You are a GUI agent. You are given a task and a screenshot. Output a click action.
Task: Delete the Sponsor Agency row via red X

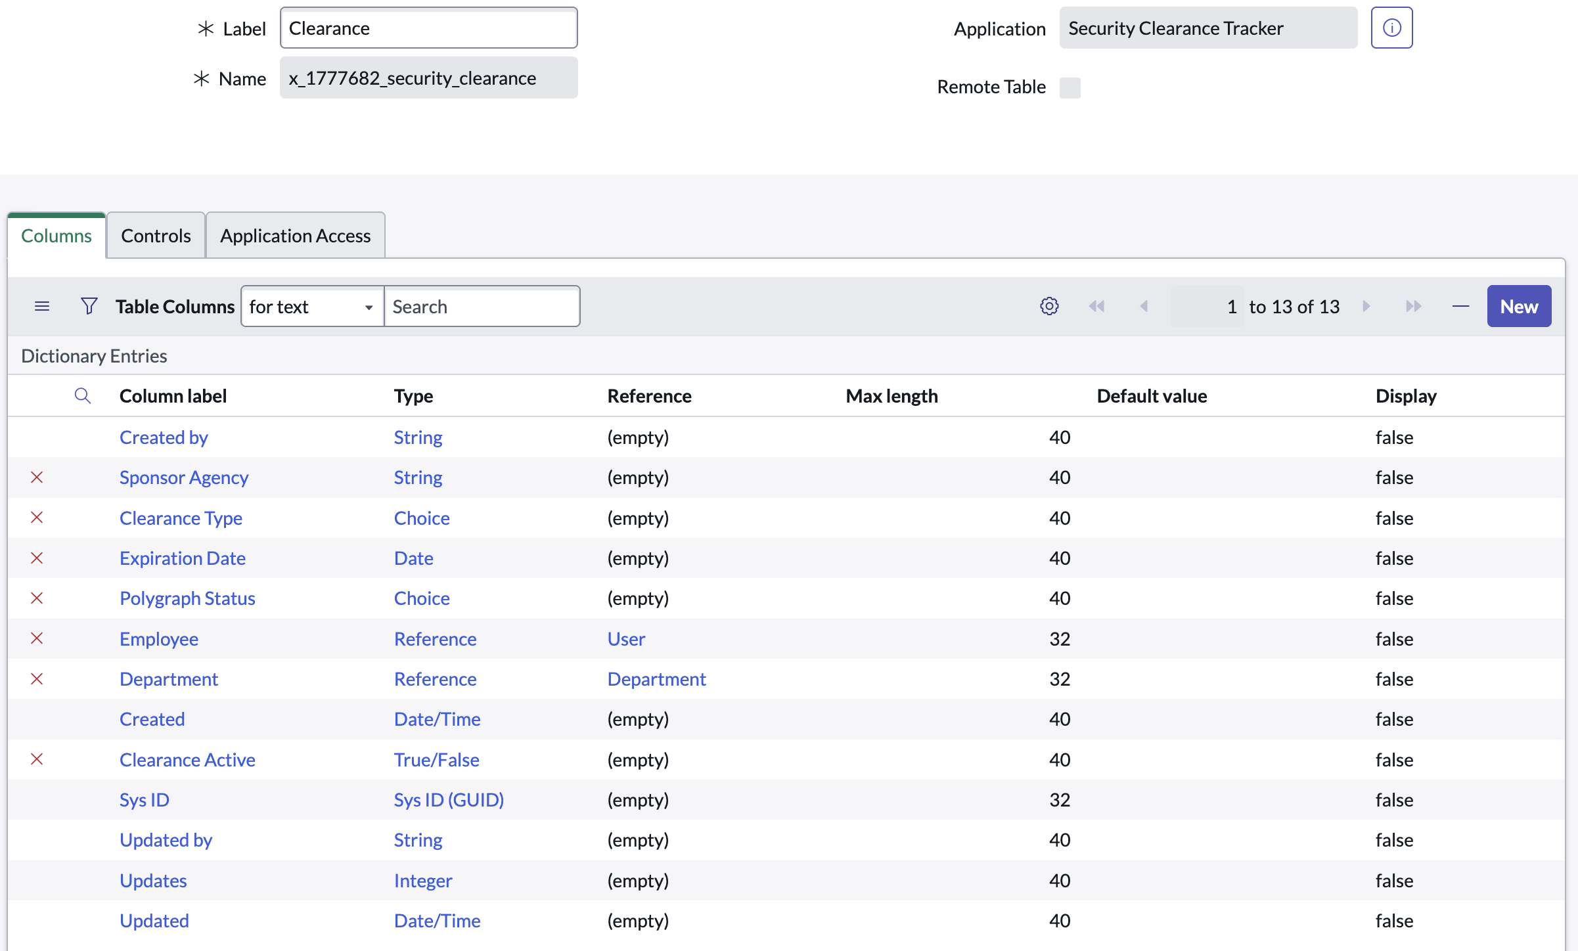[x=37, y=477]
